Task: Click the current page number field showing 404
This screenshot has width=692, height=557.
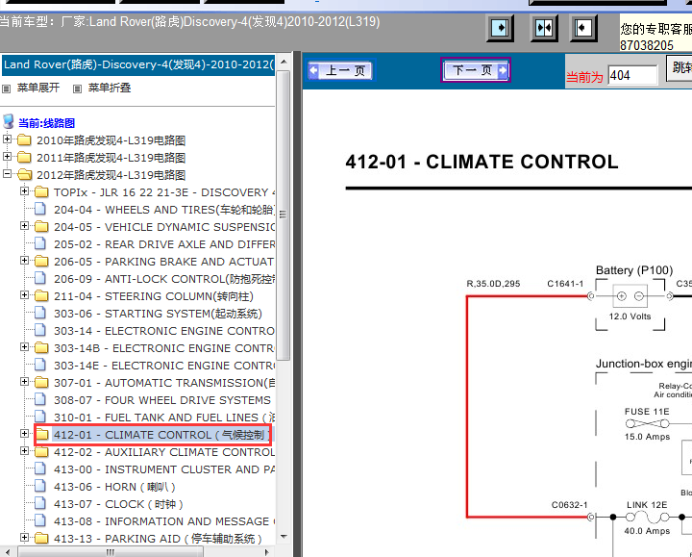Action: pyautogui.click(x=632, y=76)
